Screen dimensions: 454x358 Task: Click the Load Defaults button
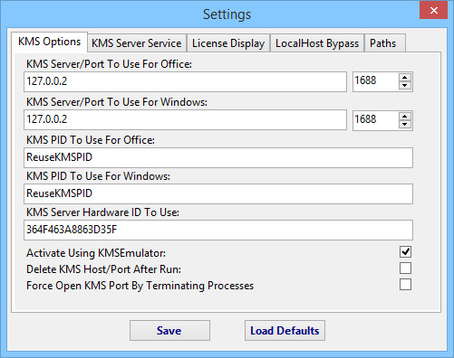pos(285,331)
